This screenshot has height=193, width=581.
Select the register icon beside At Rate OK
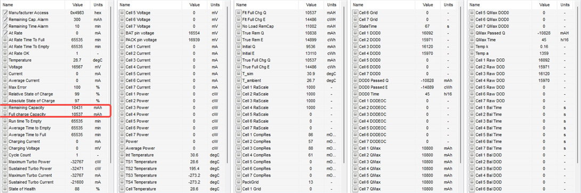[5, 53]
